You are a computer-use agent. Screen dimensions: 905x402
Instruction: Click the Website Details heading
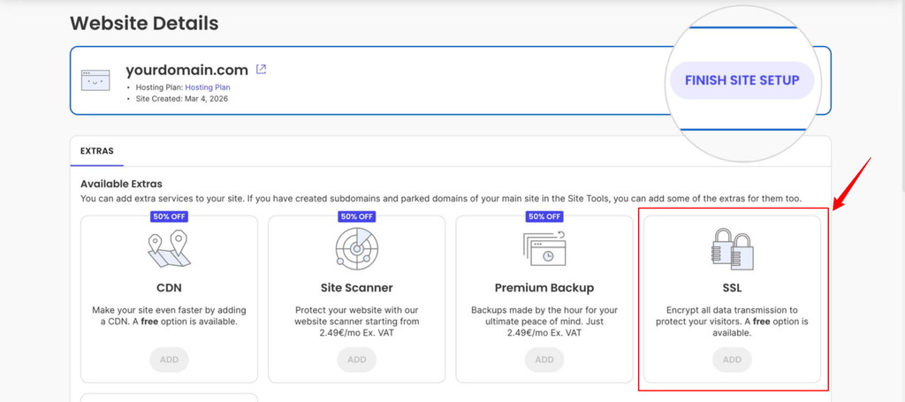[144, 24]
